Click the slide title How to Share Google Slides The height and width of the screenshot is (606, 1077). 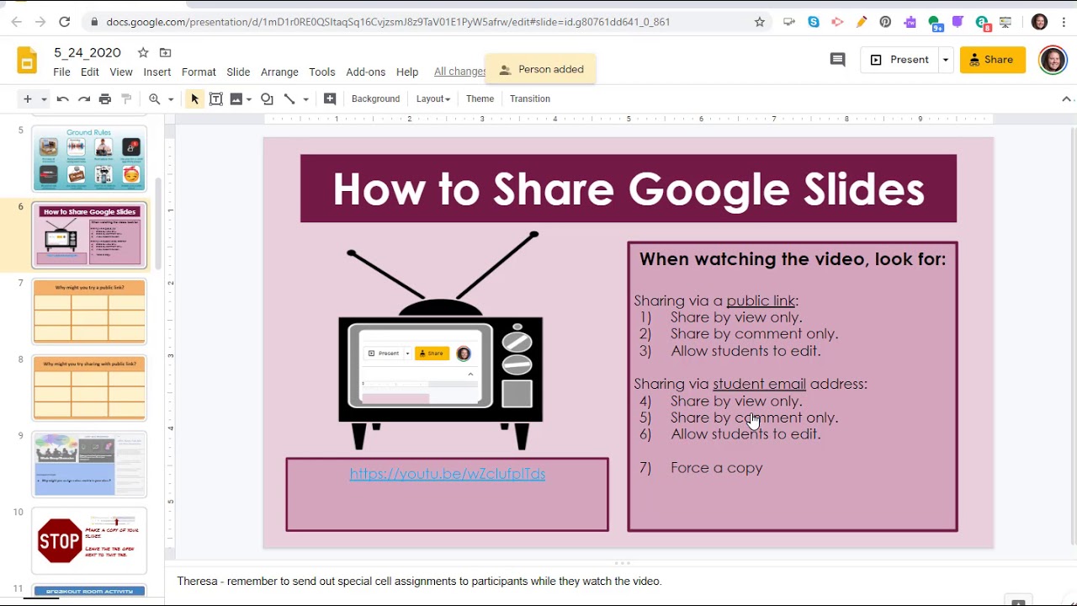point(629,189)
